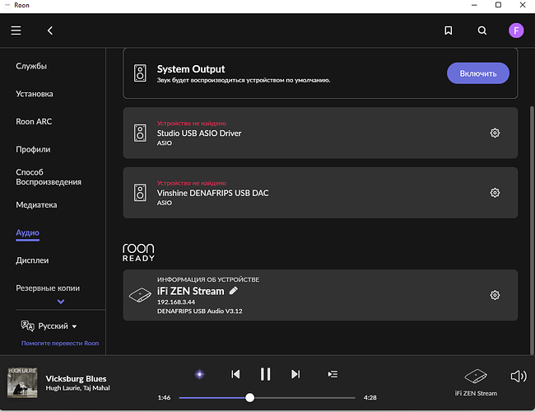The image size is (535, 412).
Task: Click the elapsed time 1:46
Action: click(x=164, y=397)
